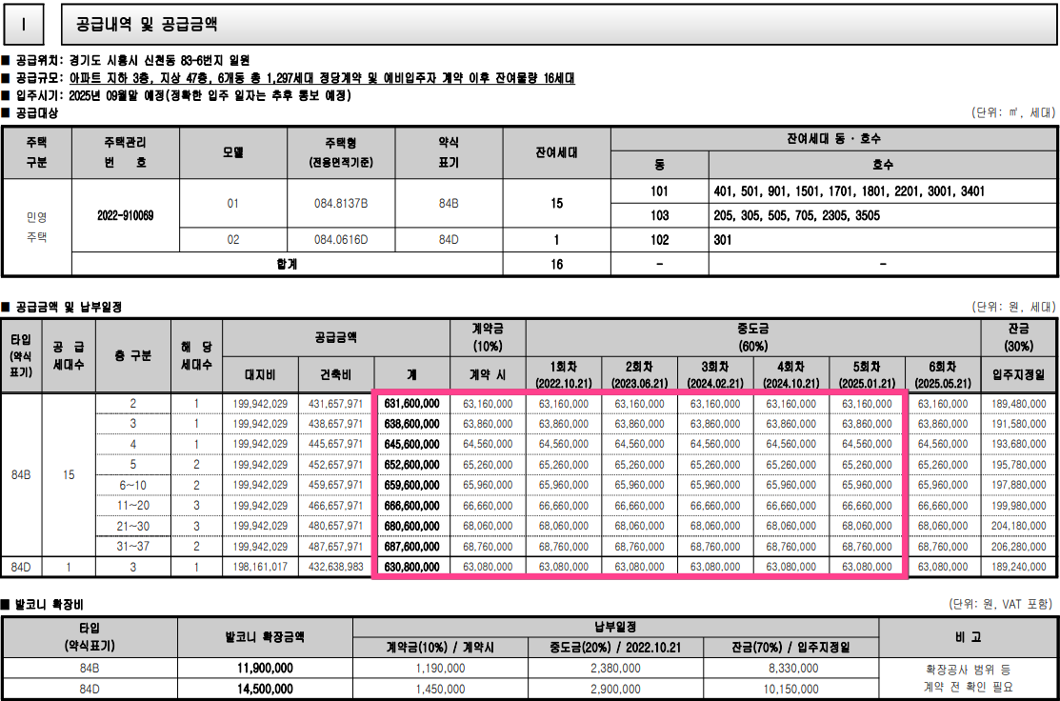The image size is (1060, 701).
Task: Click balcony balance 8,330,000
Action: [x=793, y=668]
